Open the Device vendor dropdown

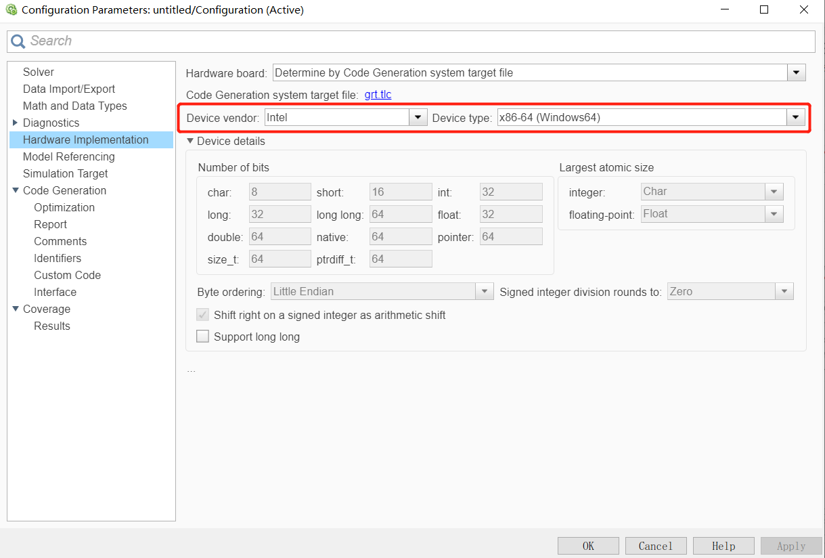pos(418,117)
